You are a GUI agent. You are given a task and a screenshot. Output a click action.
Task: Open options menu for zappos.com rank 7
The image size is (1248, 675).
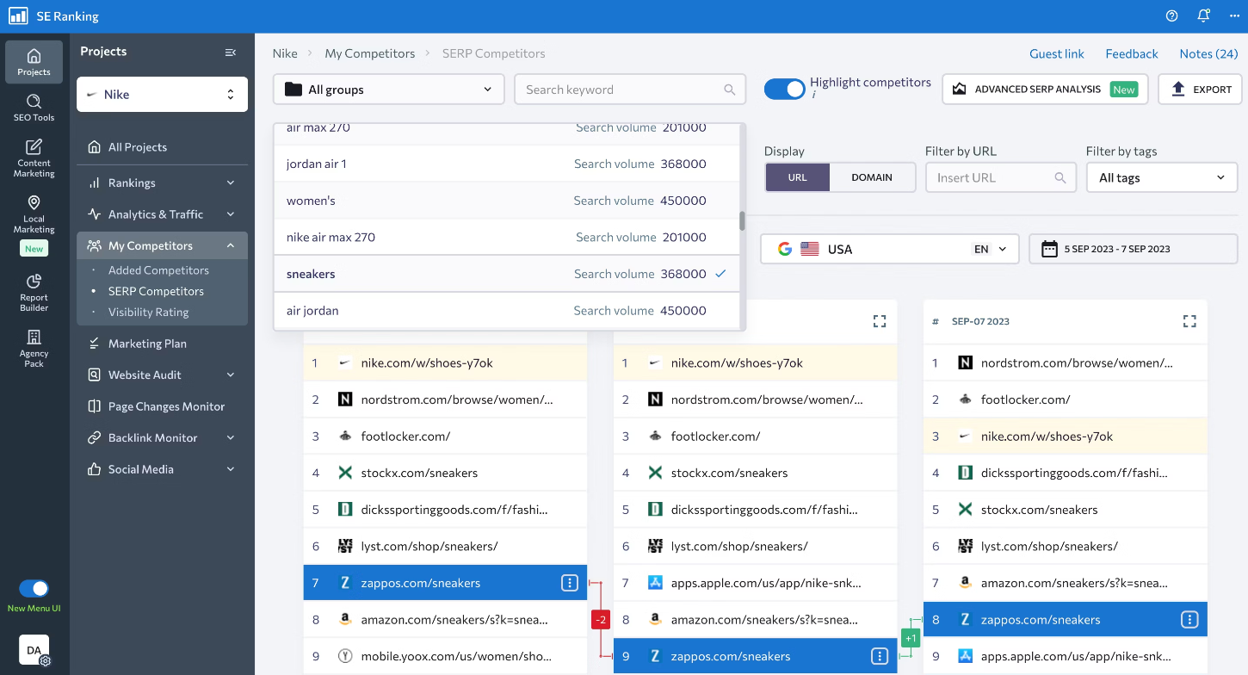[x=569, y=583]
